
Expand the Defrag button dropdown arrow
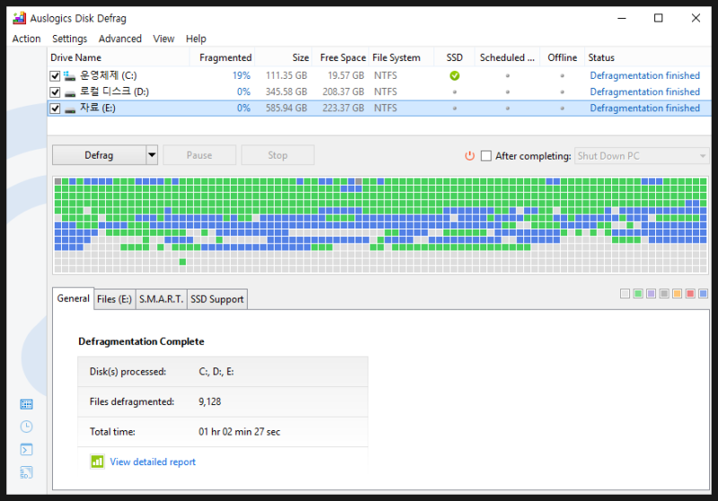152,155
